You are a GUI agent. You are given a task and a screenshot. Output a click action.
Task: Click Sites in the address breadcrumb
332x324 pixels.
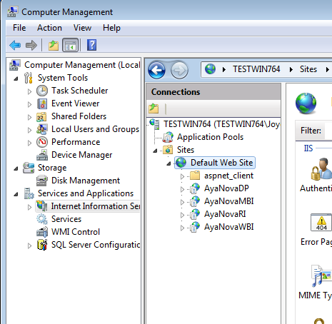(308, 69)
